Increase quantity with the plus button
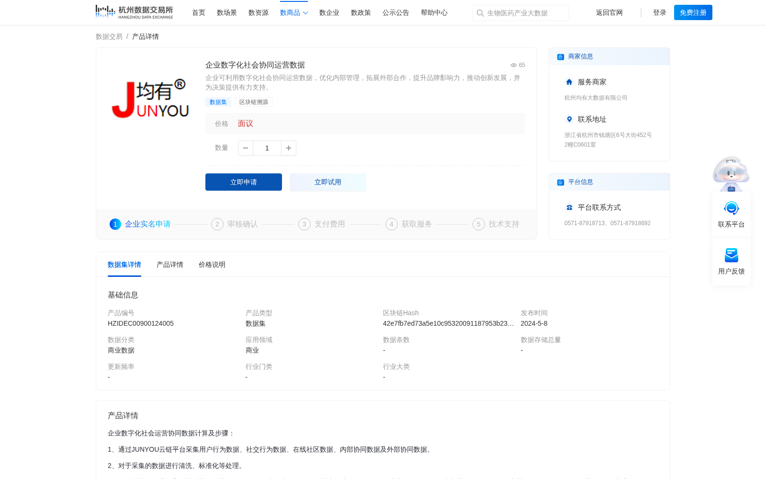 coord(289,148)
